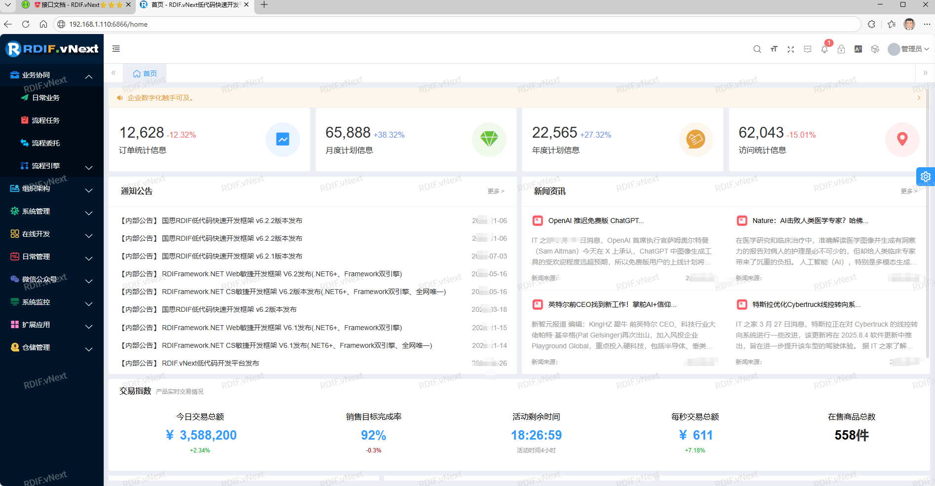Toggle the sidebar collapse hamburger icon
Screen dimensions: 935x486
pyautogui.click(x=116, y=48)
